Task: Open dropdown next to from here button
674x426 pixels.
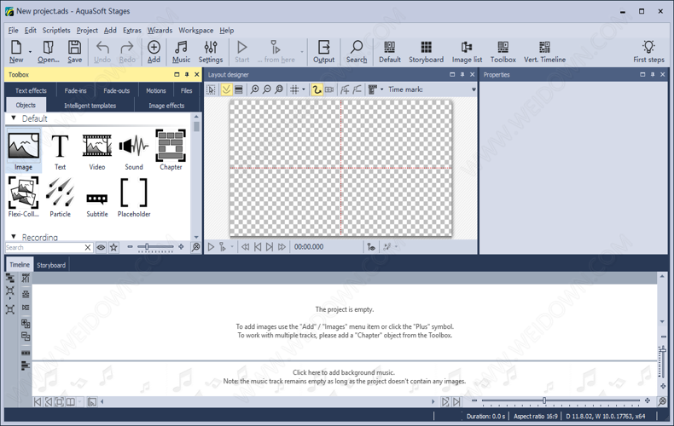Action: 302,52
